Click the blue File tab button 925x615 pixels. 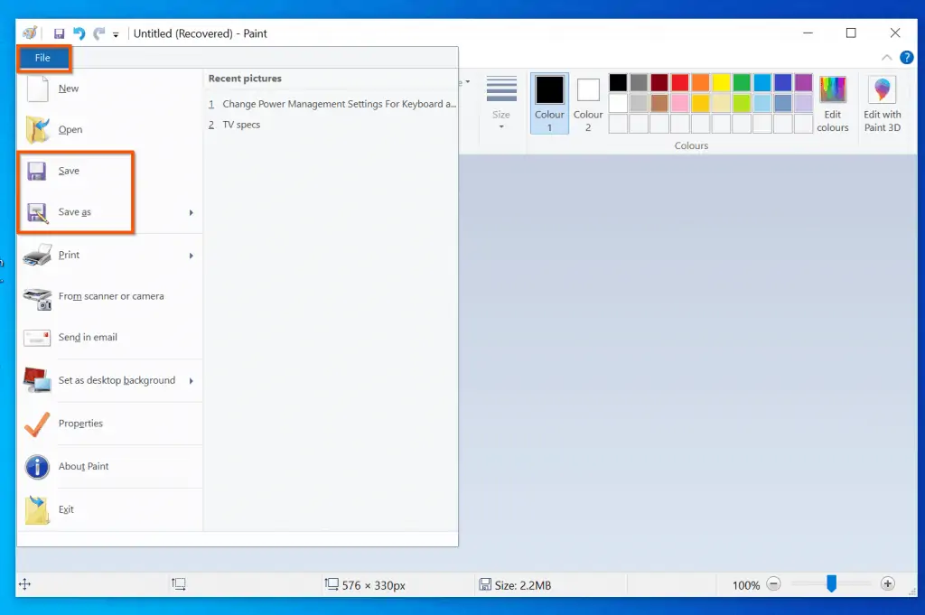point(43,58)
